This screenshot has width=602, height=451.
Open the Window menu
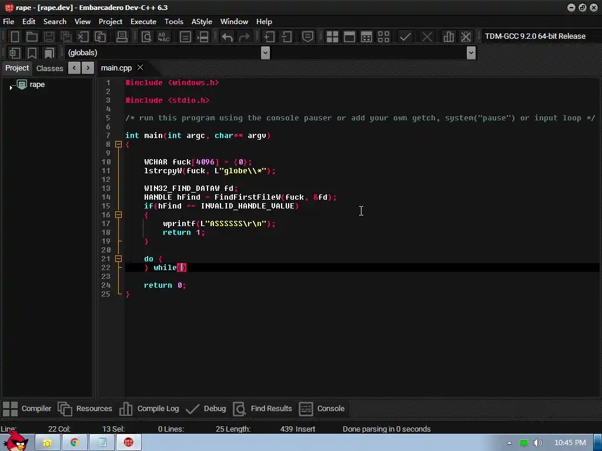[x=234, y=22]
